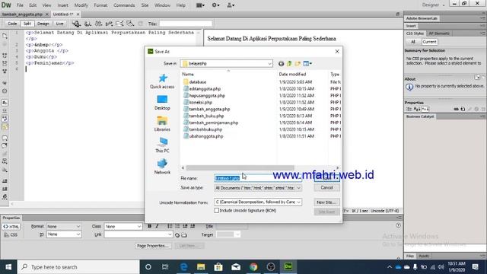Open the Site menu

(145, 5)
